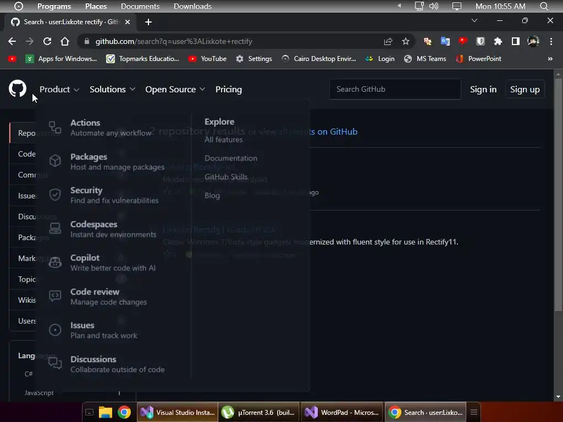Viewport: 563px width, 422px height.
Task: Choose Copilot in Product menu
Action: [x=113, y=263]
